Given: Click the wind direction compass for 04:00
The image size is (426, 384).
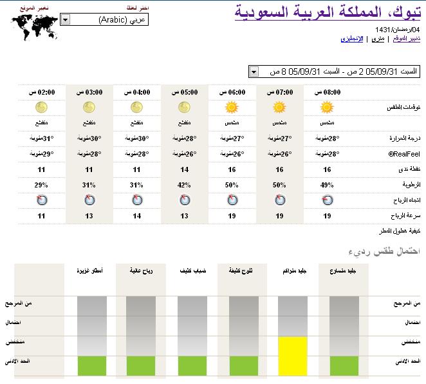Looking at the screenshot, I should [x=137, y=200].
